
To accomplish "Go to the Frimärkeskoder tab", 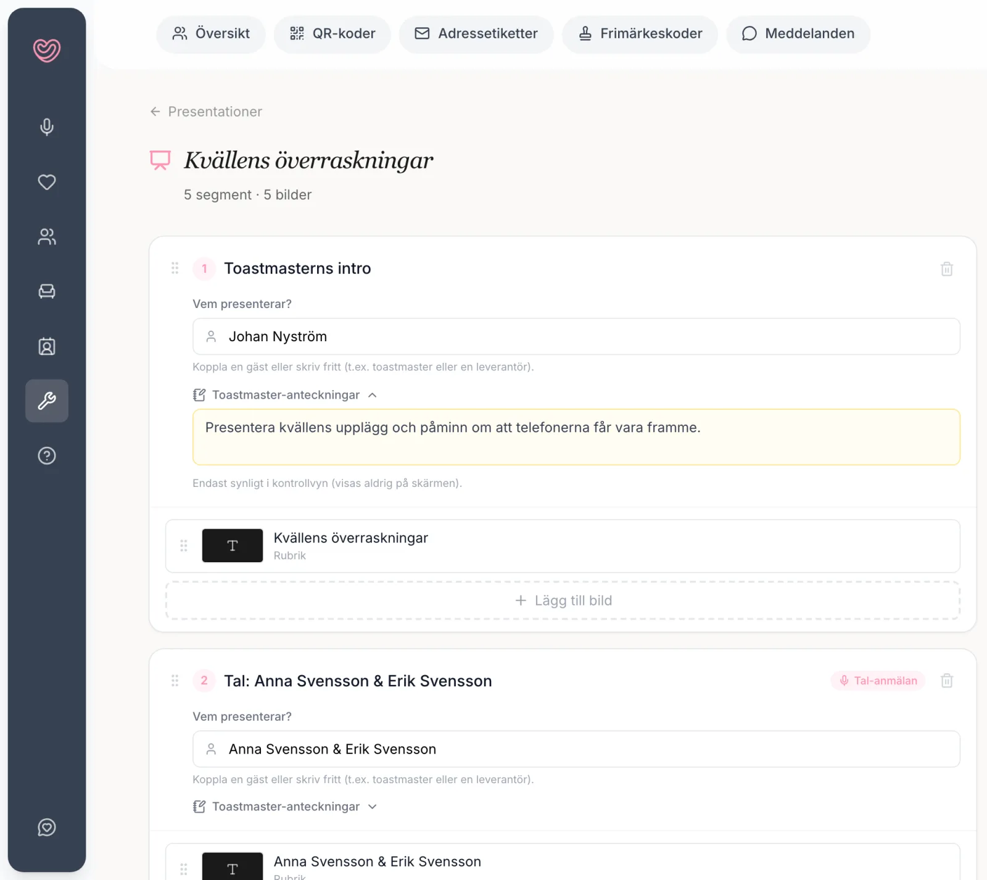I will (640, 34).
